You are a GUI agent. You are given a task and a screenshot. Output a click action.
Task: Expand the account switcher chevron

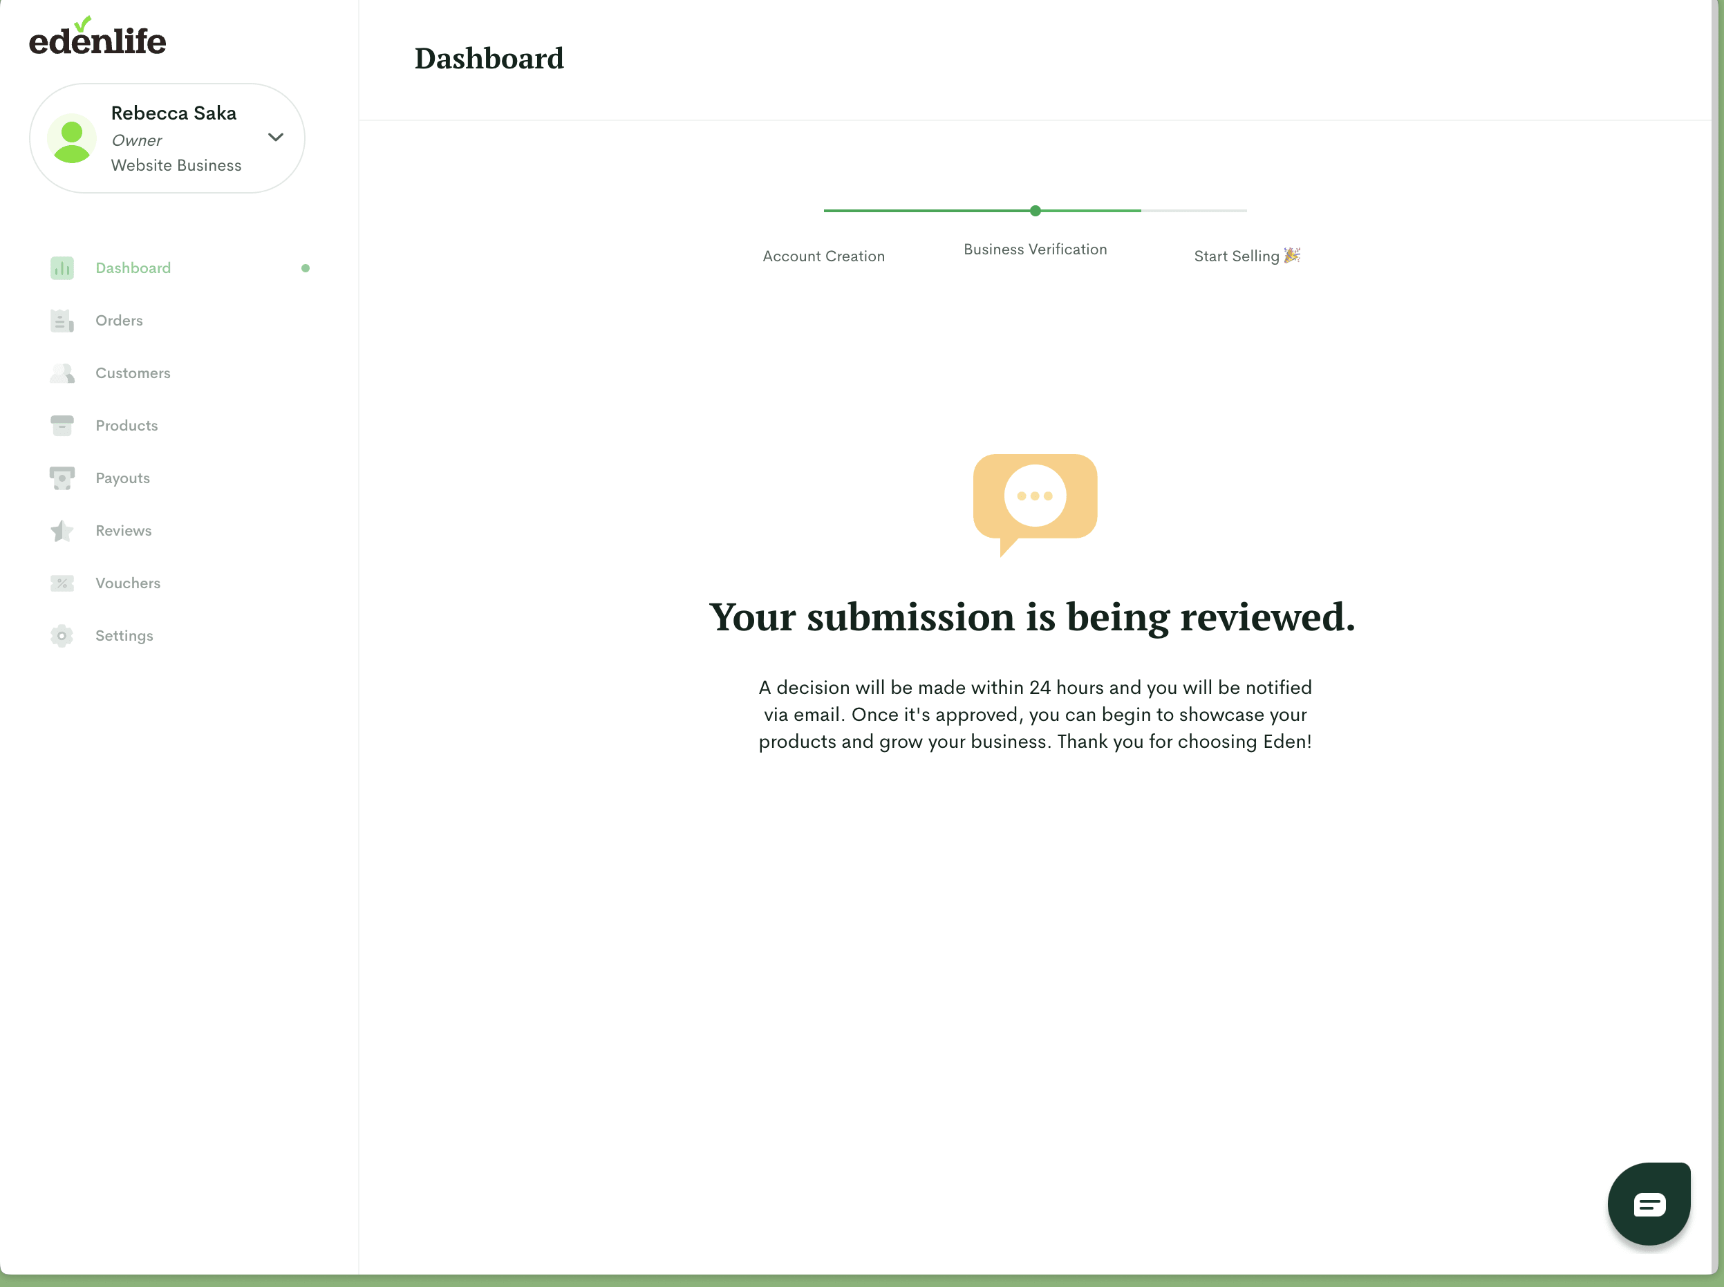point(276,137)
